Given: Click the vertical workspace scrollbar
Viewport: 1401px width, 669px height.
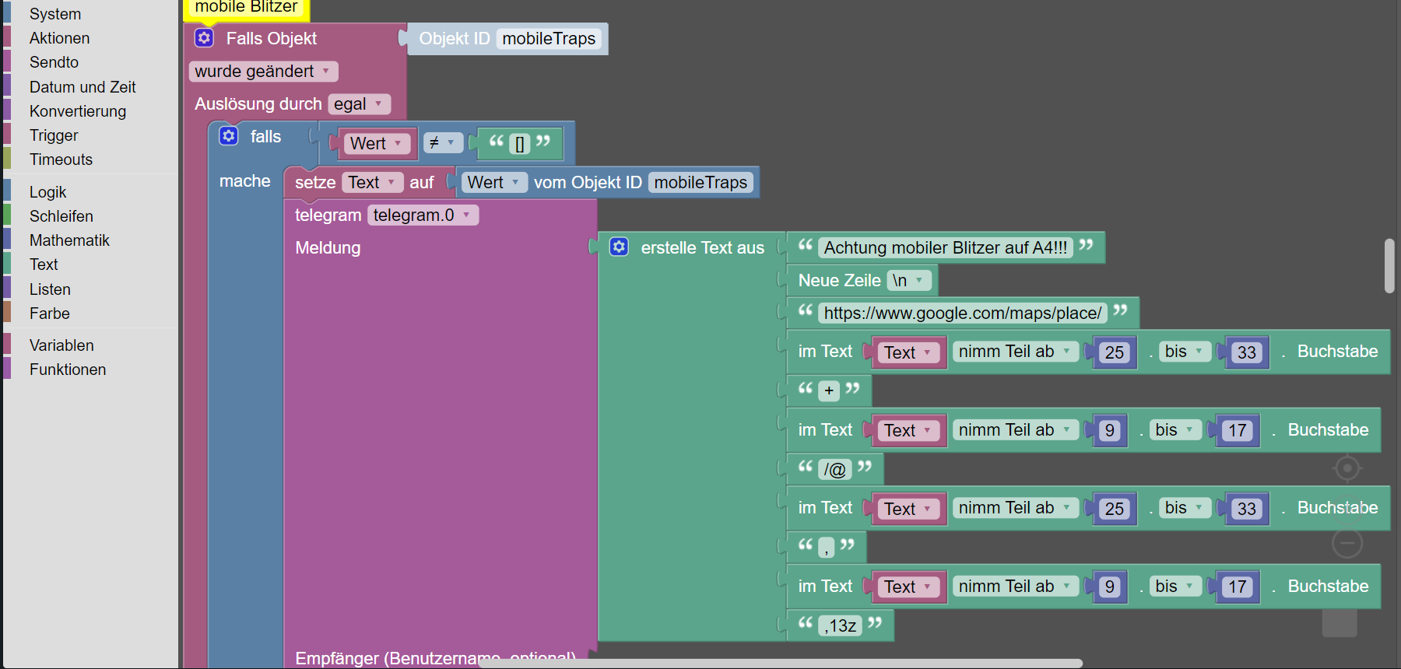Looking at the screenshot, I should 1389,266.
